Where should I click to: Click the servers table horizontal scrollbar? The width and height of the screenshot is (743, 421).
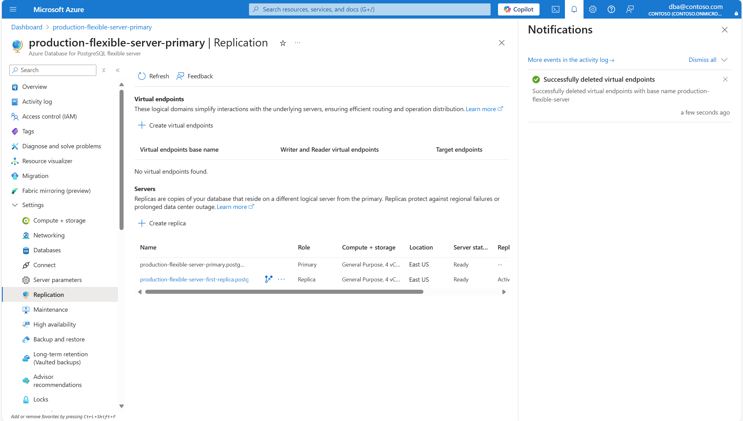284,292
